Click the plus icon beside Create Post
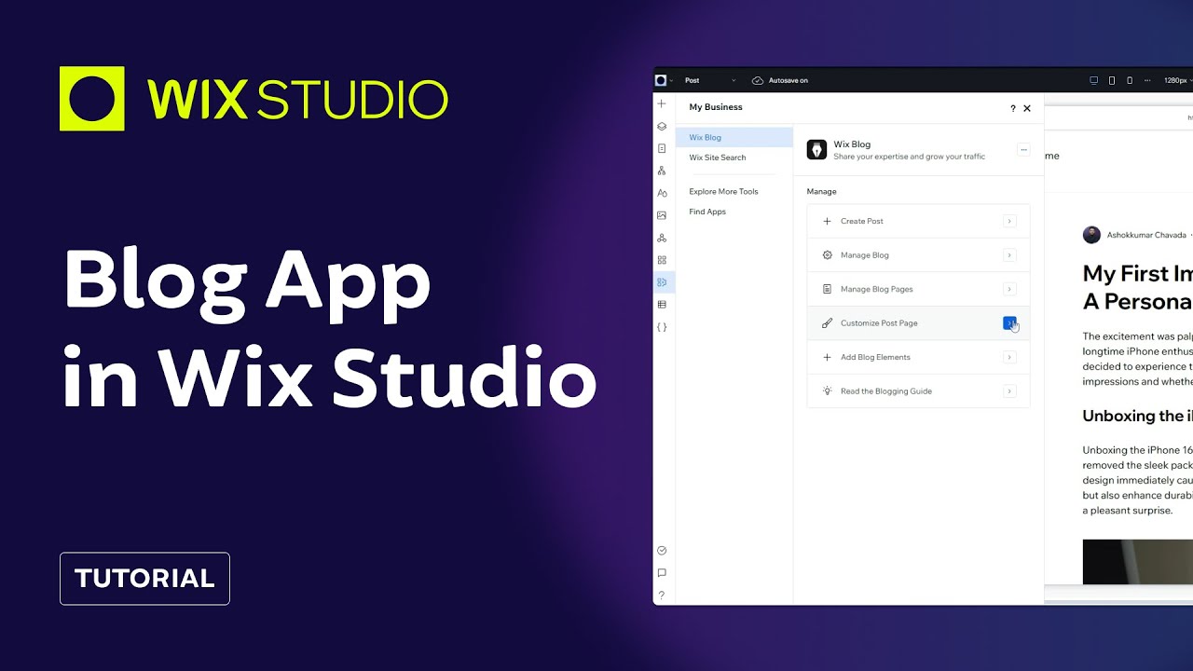1193x671 pixels. (827, 221)
